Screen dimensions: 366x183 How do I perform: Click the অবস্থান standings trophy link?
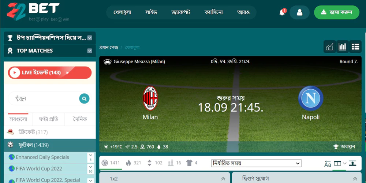tap(344, 147)
